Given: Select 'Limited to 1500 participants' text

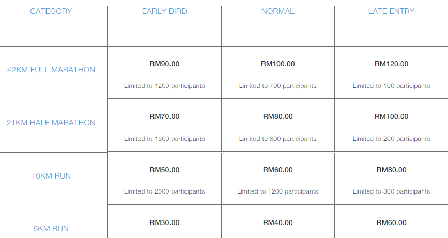Looking at the screenshot, I should [164, 139].
